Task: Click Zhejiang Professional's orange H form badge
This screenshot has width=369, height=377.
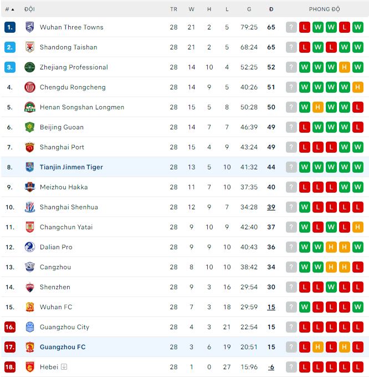Action: [344, 67]
